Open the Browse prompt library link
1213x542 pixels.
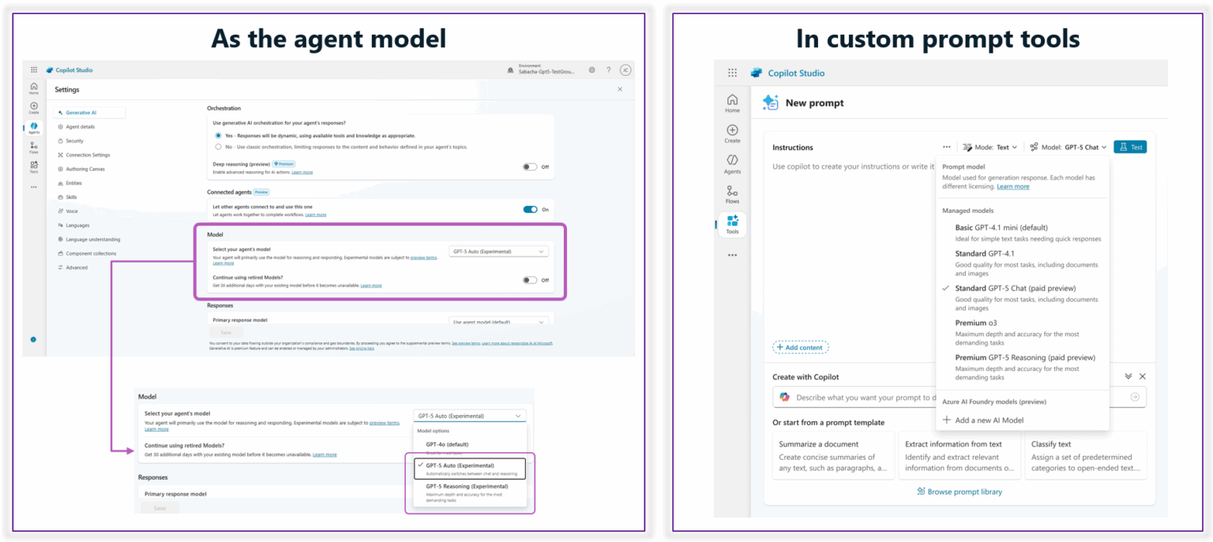tap(960, 492)
